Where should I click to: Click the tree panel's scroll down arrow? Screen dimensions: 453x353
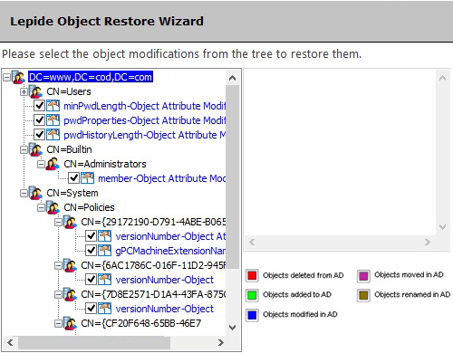point(232,328)
